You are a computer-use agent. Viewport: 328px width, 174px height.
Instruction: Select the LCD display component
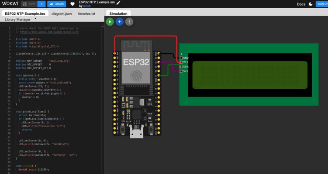point(249,74)
